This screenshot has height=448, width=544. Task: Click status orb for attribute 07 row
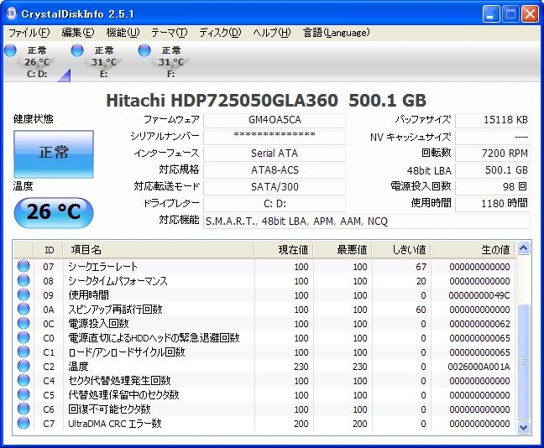point(24,267)
